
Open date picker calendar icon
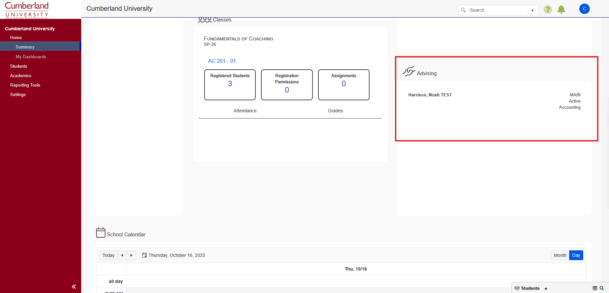tap(145, 255)
